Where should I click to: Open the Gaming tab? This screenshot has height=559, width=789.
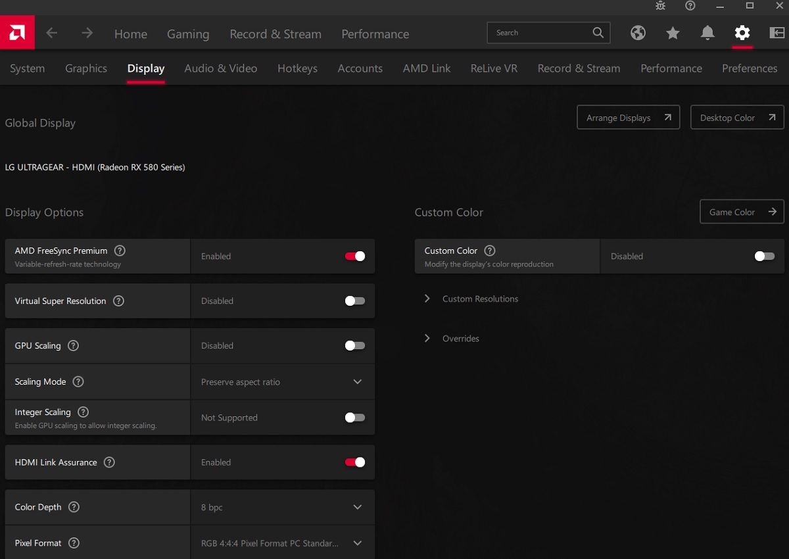[188, 34]
